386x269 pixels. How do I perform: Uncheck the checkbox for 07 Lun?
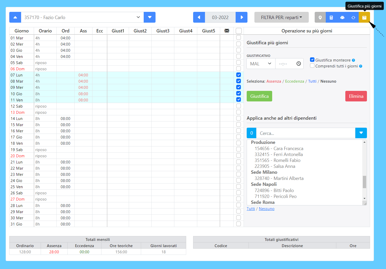point(238,75)
